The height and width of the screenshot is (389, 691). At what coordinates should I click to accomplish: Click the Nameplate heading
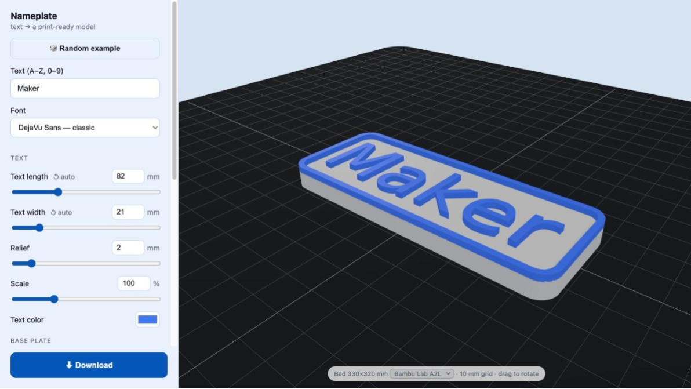[34, 16]
